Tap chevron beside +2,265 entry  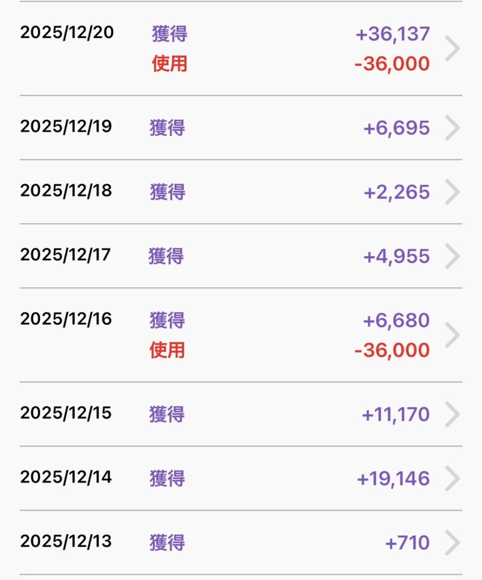tap(452, 192)
